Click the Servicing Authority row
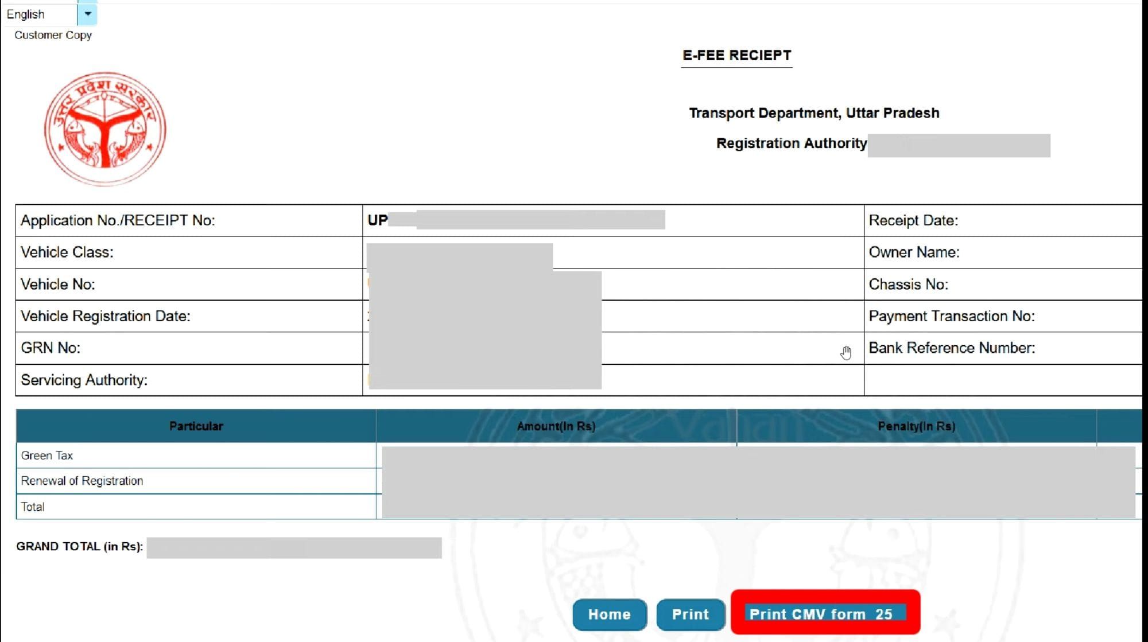This screenshot has height=642, width=1148. pyautogui.click(x=84, y=379)
